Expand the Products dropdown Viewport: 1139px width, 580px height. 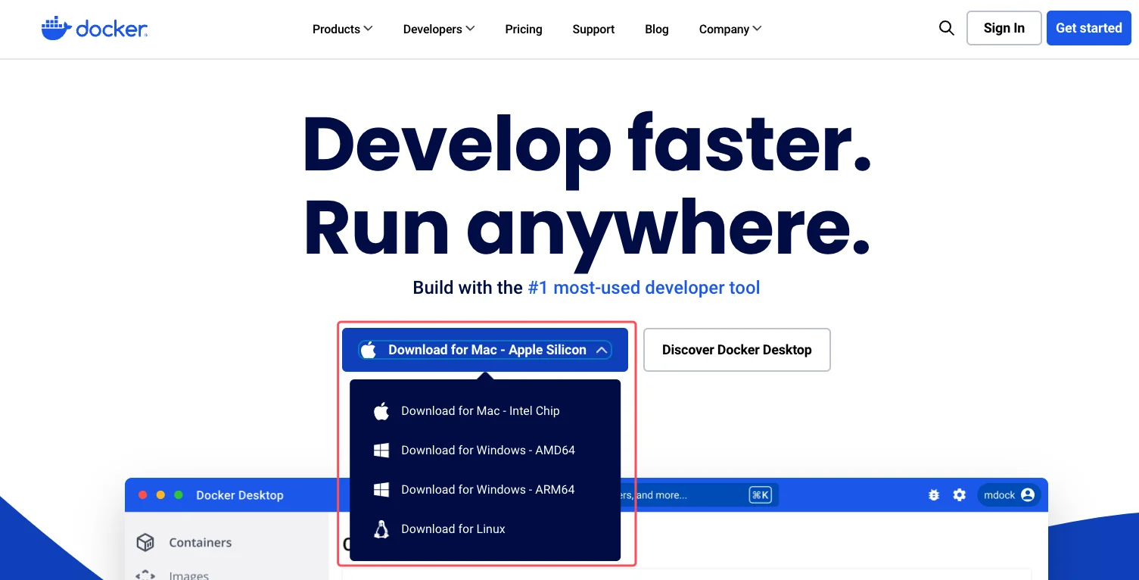(342, 29)
